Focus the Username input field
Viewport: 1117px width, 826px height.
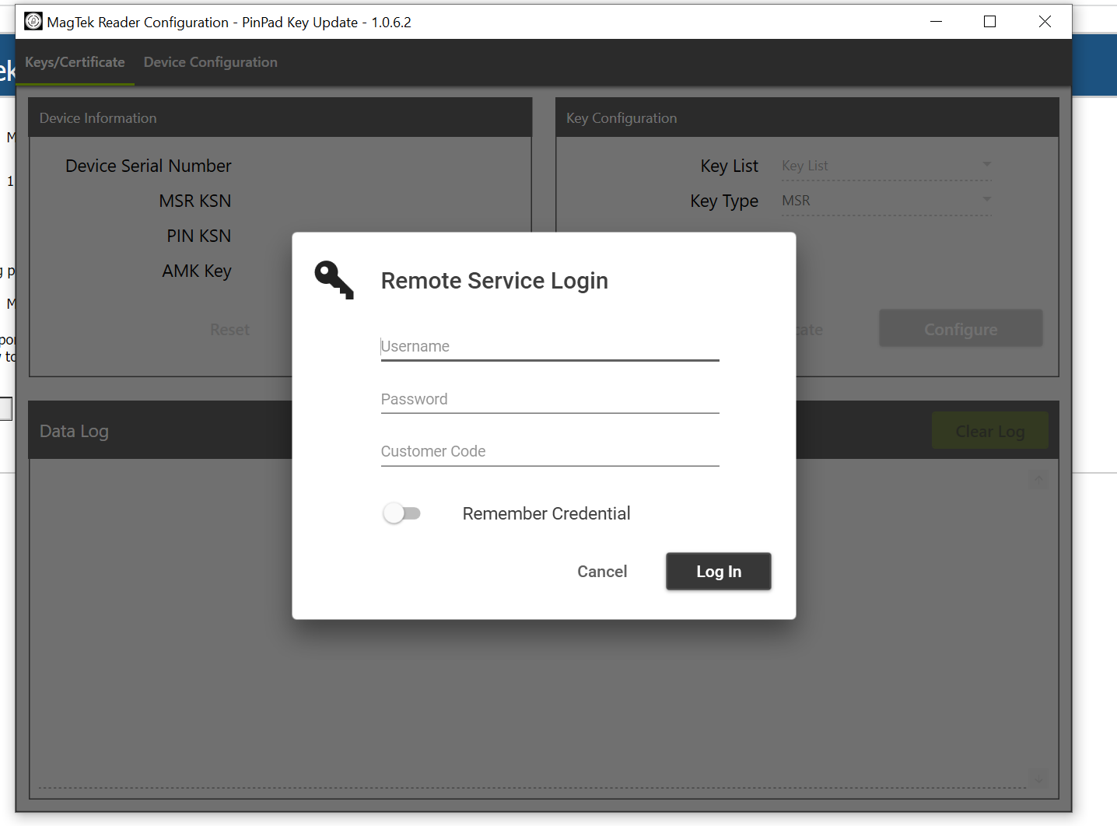(549, 347)
